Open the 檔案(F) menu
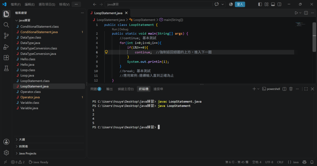 pyautogui.click(x=15, y=4)
